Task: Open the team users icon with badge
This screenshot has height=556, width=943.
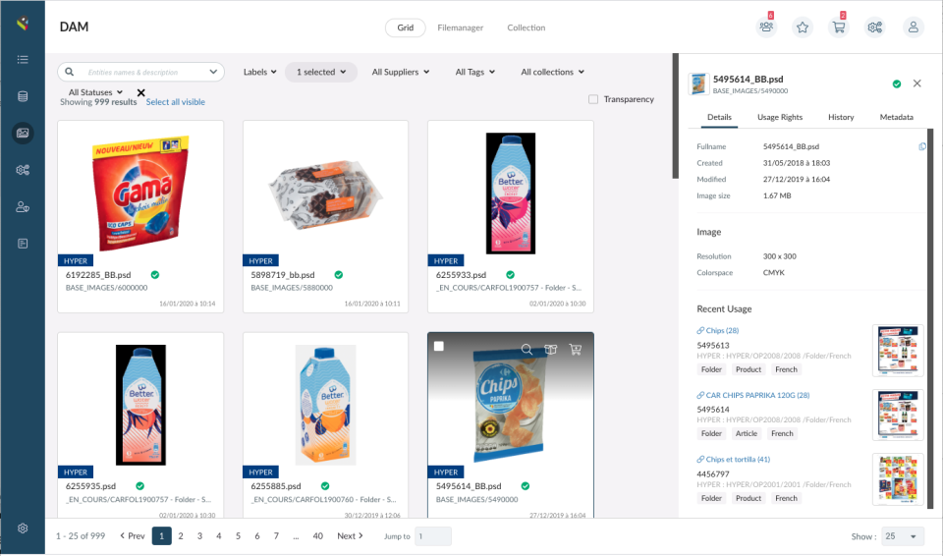Action: [x=766, y=28]
